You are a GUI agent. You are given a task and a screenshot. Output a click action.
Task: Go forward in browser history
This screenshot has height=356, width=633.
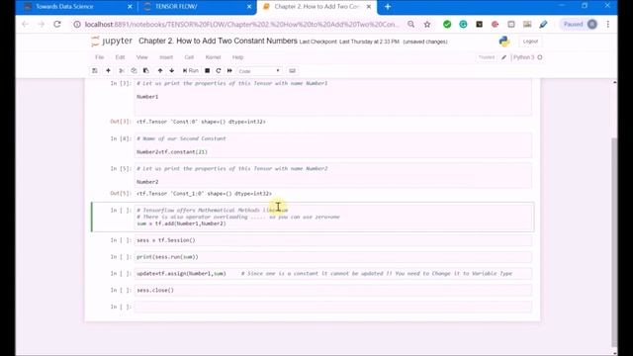(x=41, y=24)
